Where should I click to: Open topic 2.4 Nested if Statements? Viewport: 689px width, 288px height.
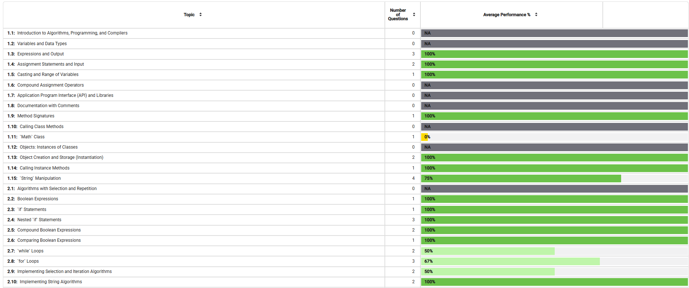coord(39,220)
